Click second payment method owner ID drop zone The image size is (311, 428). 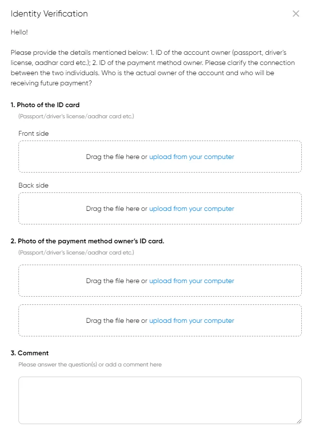point(160,320)
